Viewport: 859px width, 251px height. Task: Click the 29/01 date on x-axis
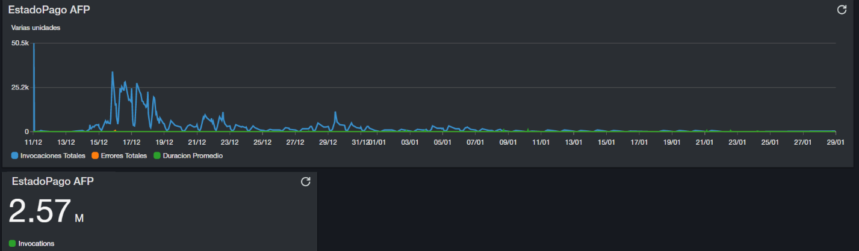[x=835, y=142]
